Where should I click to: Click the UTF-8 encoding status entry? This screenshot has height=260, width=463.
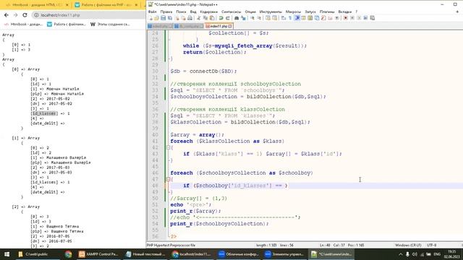coord(431,245)
